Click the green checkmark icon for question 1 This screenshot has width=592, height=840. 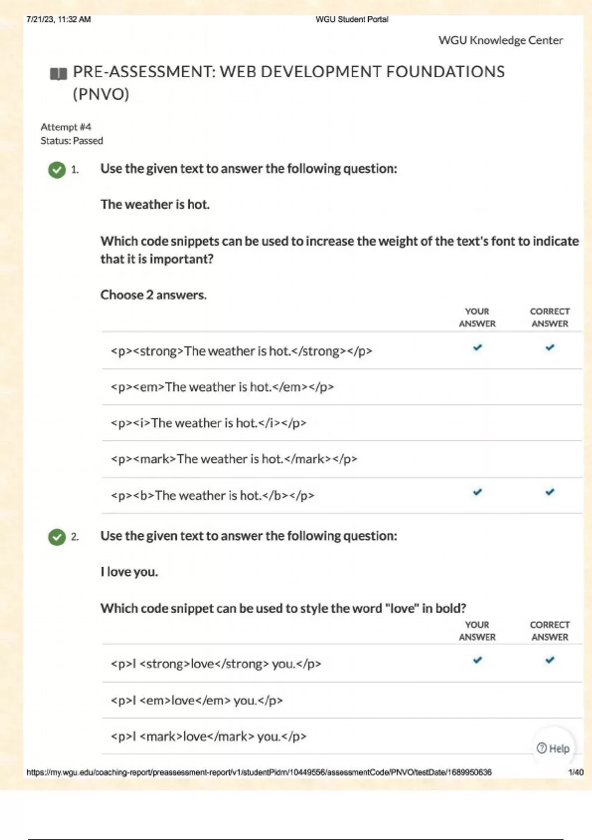[57, 169]
